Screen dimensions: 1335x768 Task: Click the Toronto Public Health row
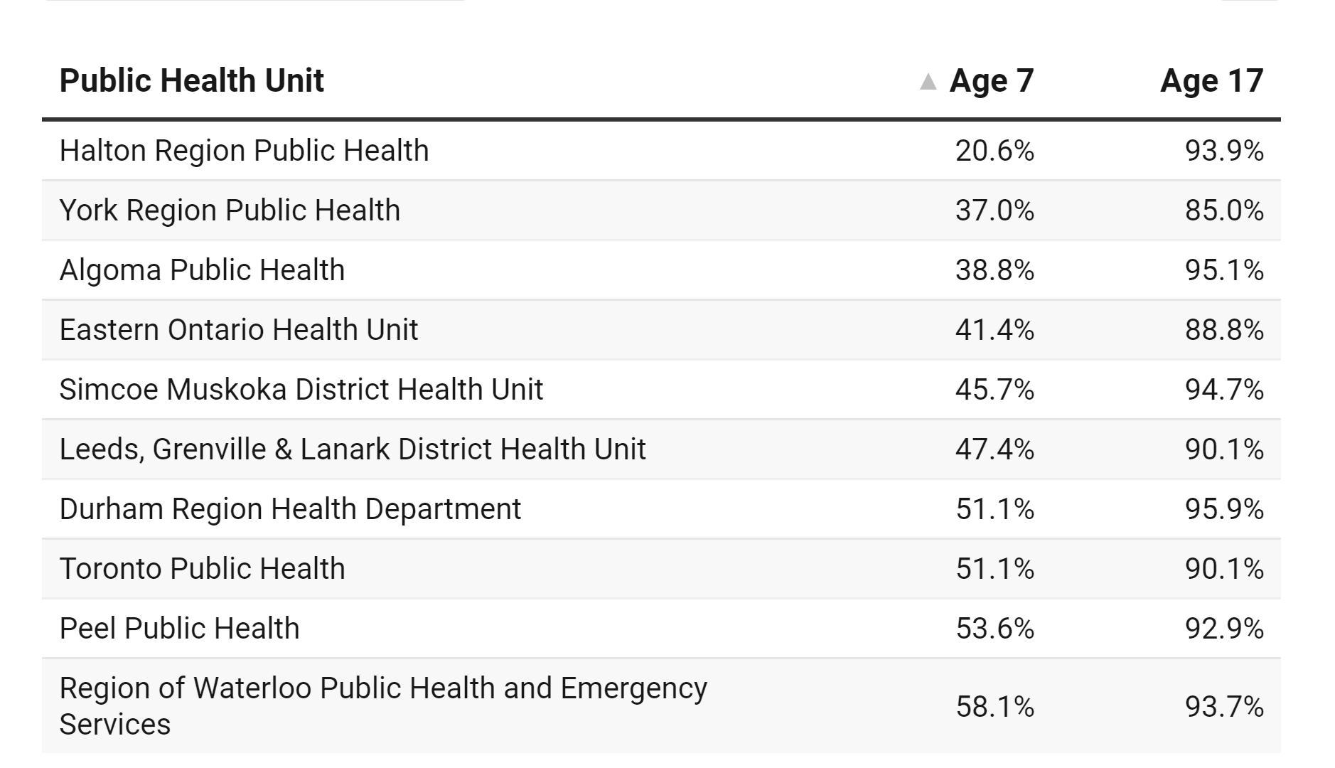[202, 569]
